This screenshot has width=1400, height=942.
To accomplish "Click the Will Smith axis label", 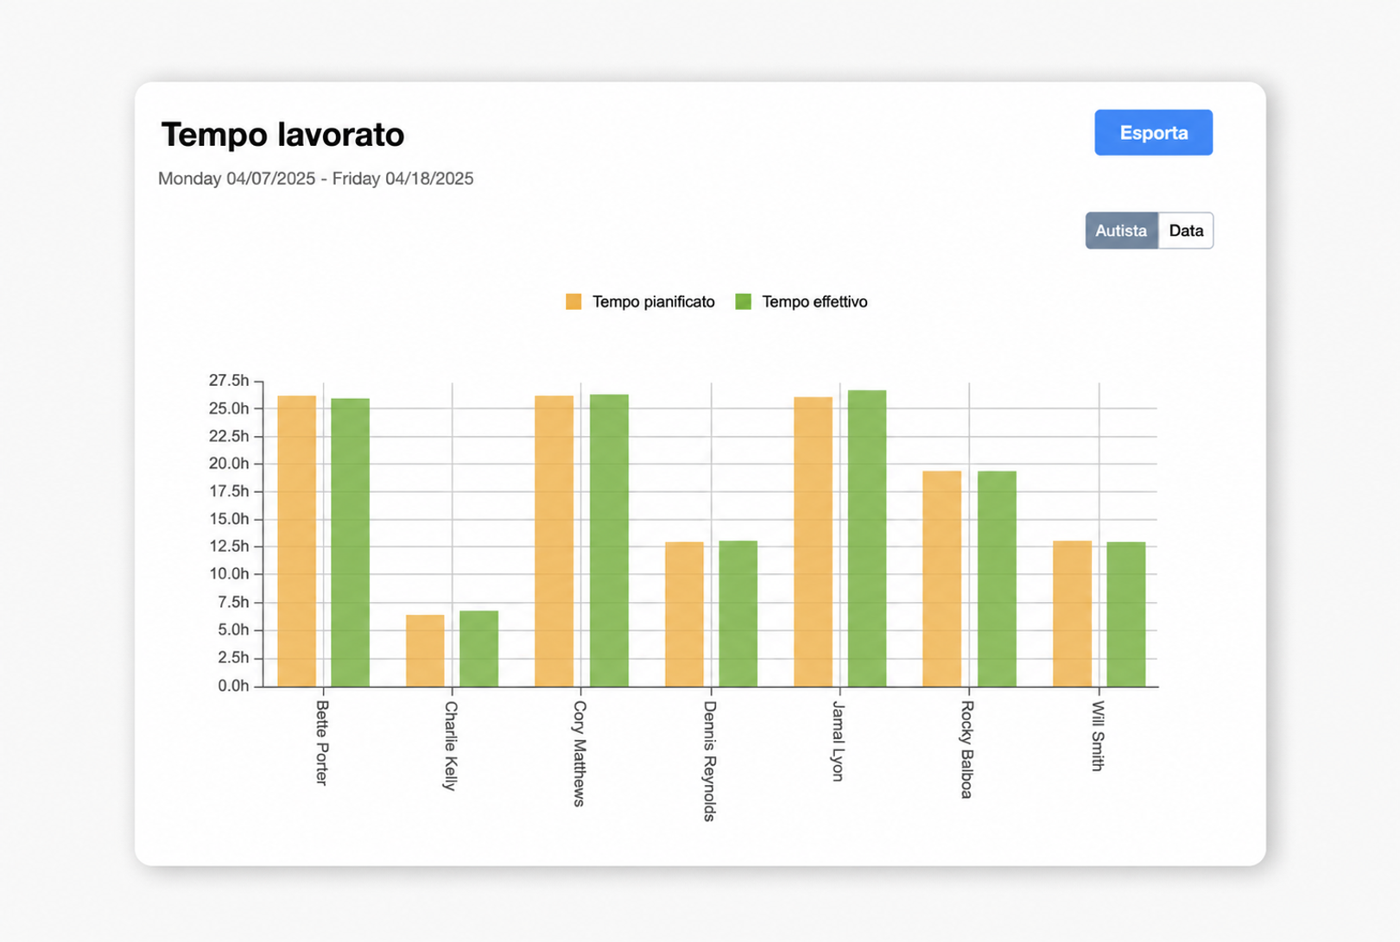I will pos(1098,736).
